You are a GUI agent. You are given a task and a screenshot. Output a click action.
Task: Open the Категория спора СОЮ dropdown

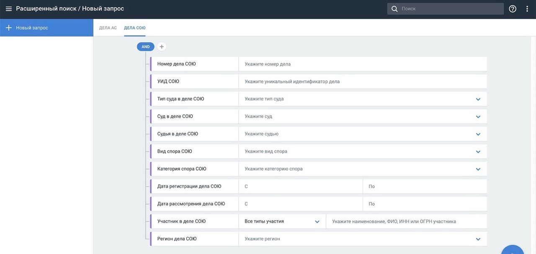(478, 169)
